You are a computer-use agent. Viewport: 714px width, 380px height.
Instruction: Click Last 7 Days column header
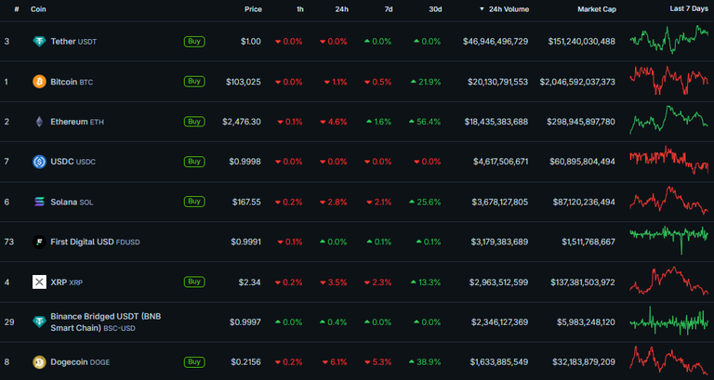pyautogui.click(x=689, y=8)
